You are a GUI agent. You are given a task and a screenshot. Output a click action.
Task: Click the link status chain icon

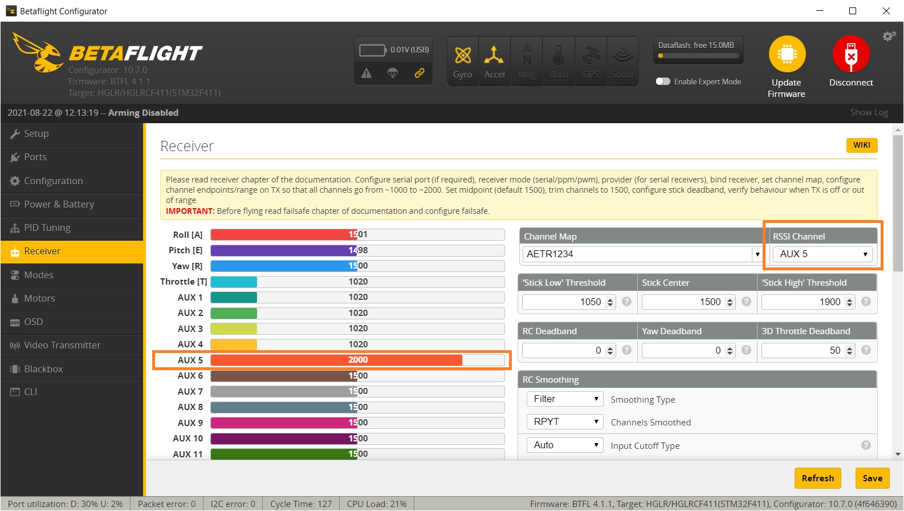pos(419,73)
